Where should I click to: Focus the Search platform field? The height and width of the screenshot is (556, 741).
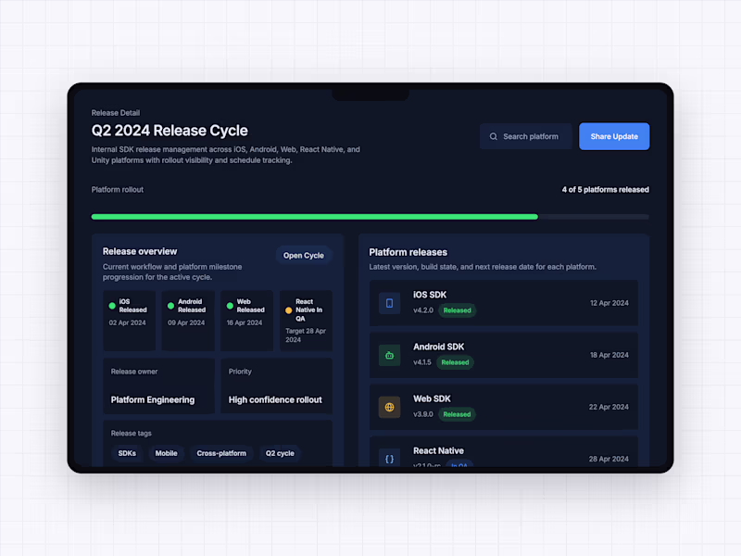click(525, 136)
